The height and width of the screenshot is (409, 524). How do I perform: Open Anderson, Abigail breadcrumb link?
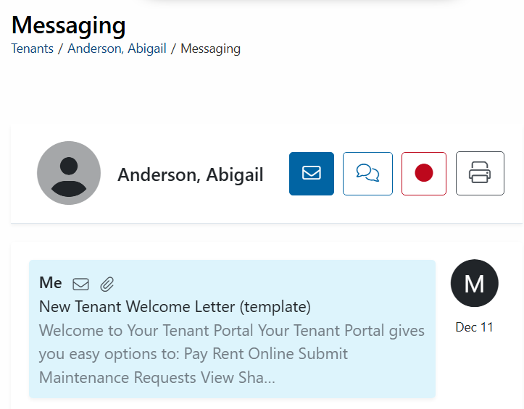pyautogui.click(x=117, y=49)
